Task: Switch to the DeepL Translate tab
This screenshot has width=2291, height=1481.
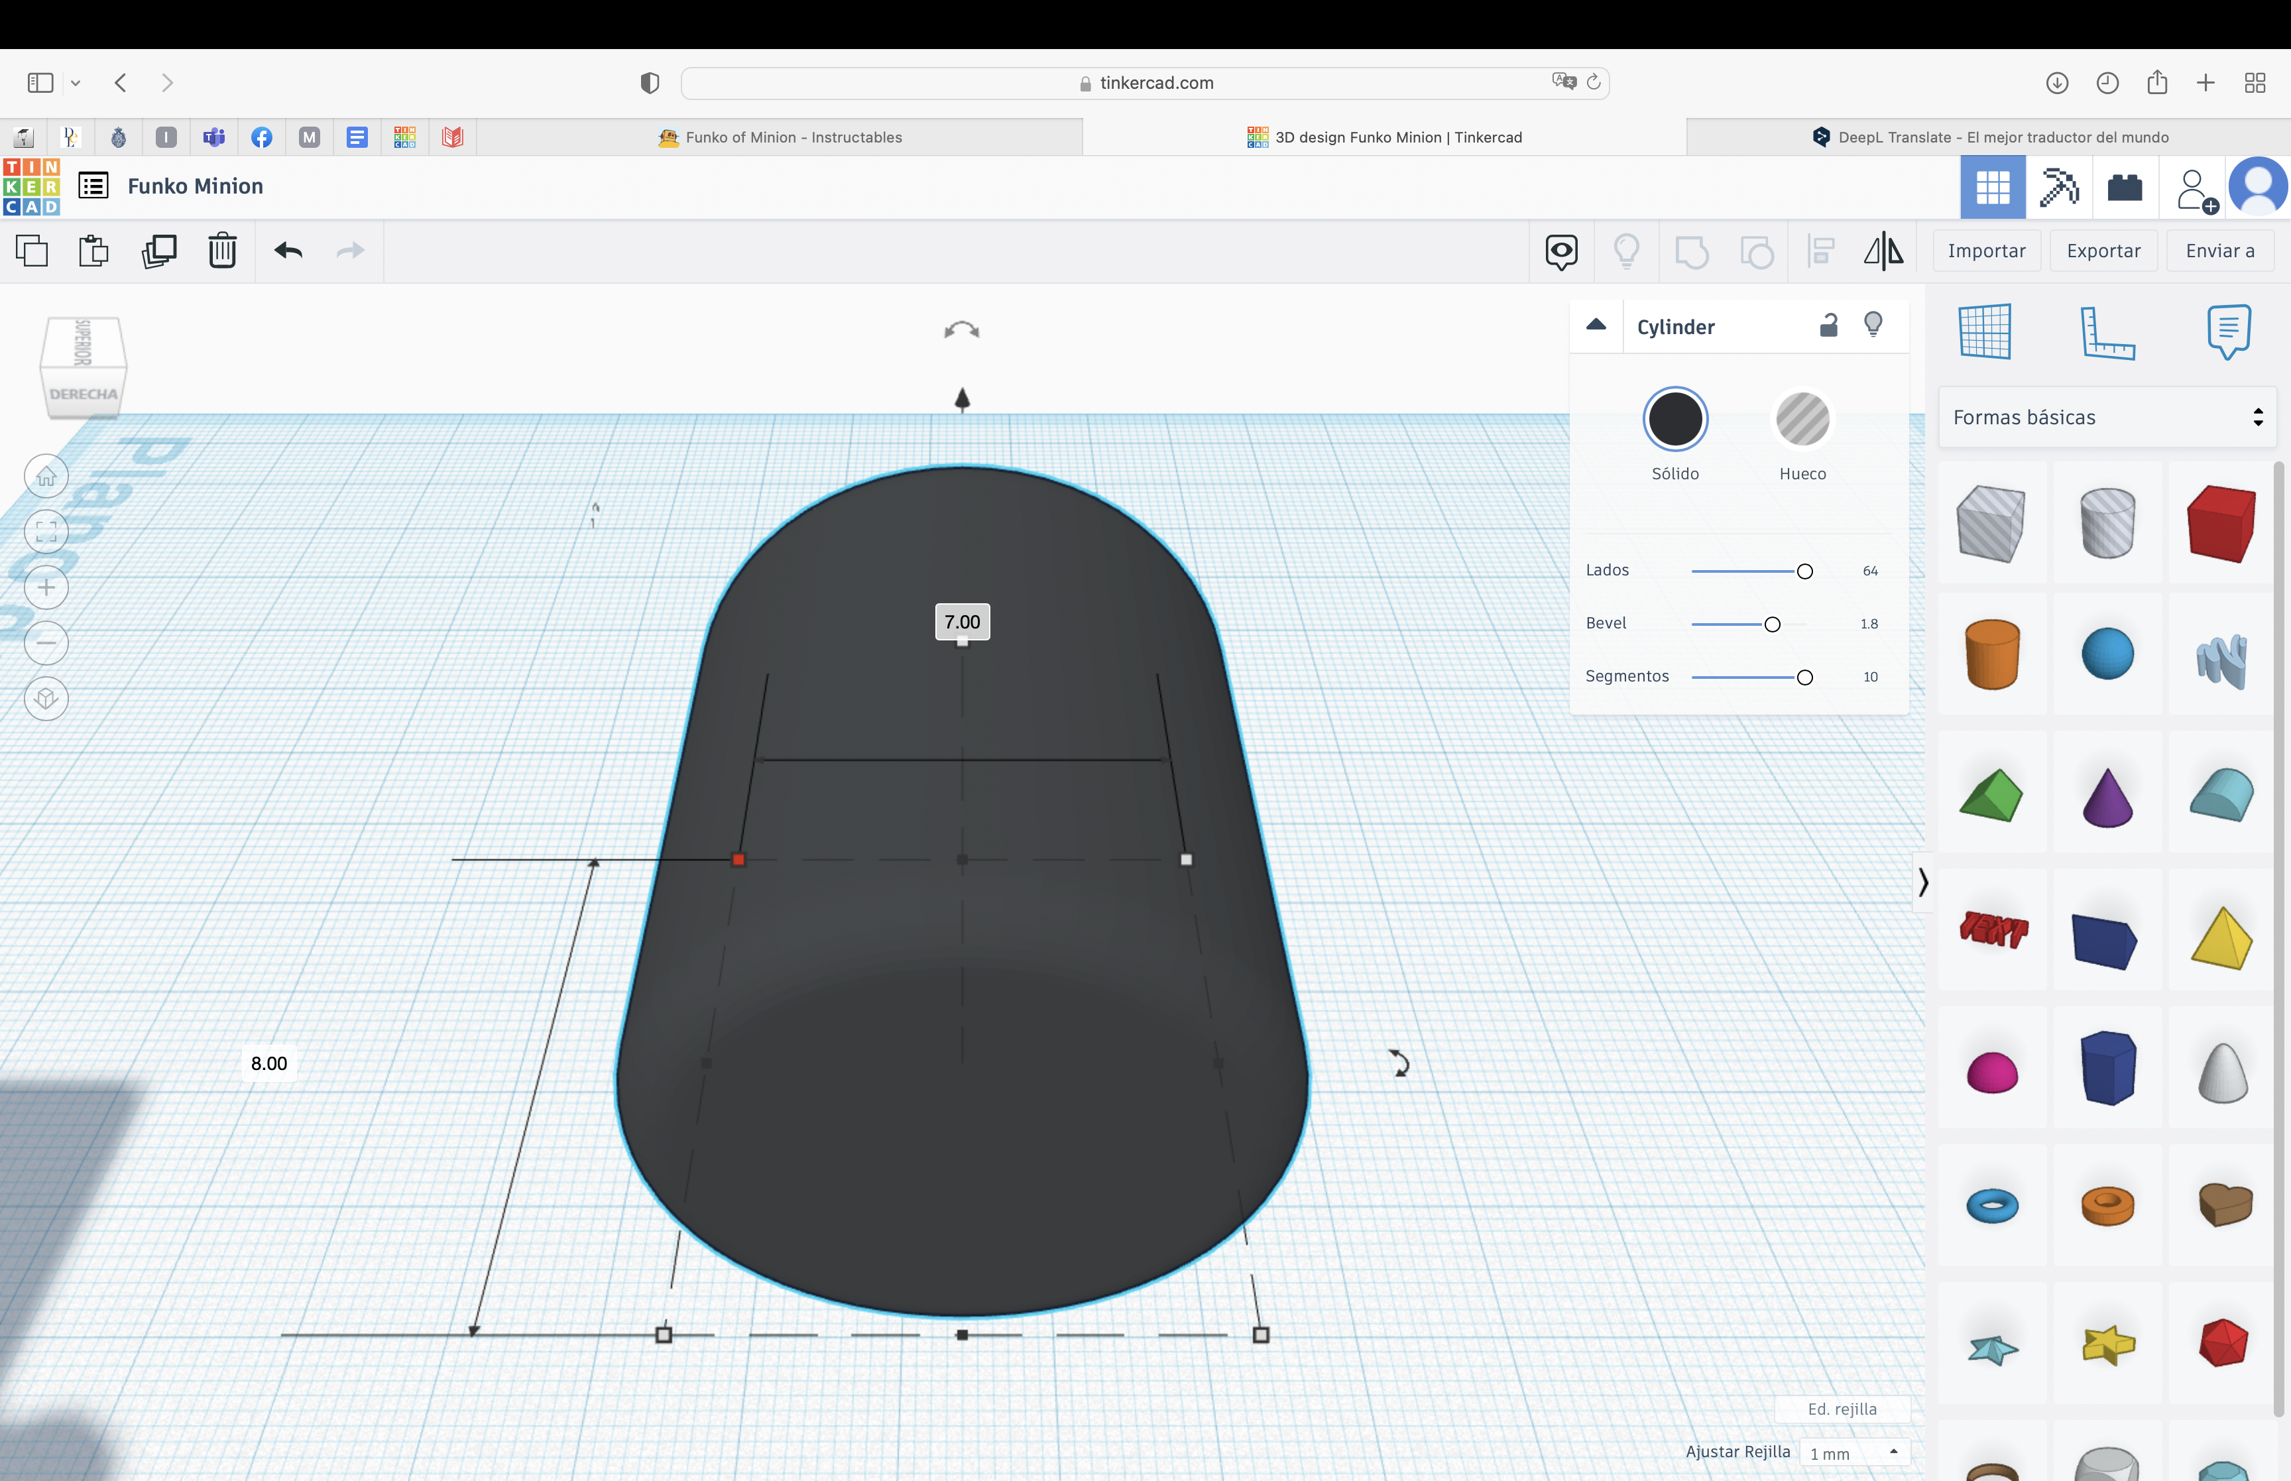Action: tap(1989, 137)
